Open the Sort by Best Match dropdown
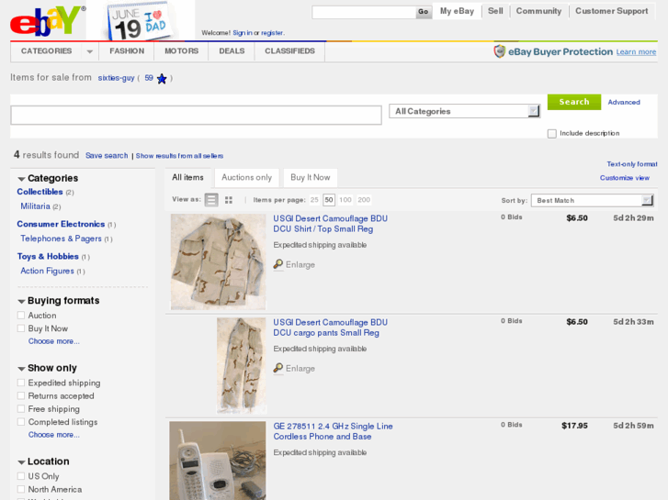Image resolution: width=668 pixels, height=500 pixels. [593, 200]
